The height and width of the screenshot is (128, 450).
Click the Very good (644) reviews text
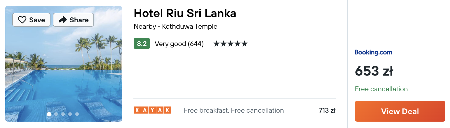179,44
